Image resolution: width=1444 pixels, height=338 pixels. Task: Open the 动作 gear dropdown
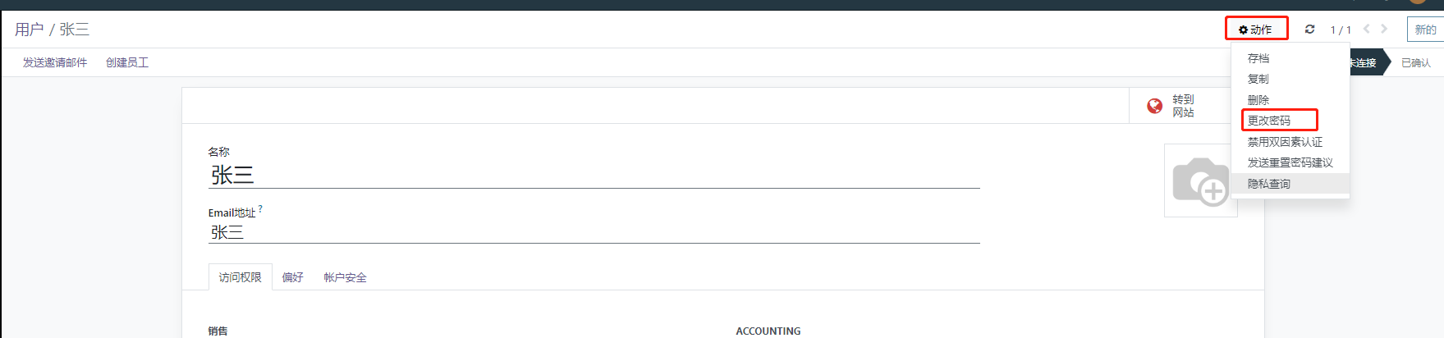click(x=1256, y=30)
